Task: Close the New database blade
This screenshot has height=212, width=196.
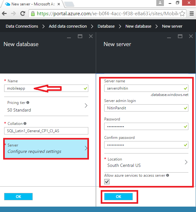Action: pyautogui.click(x=91, y=36)
